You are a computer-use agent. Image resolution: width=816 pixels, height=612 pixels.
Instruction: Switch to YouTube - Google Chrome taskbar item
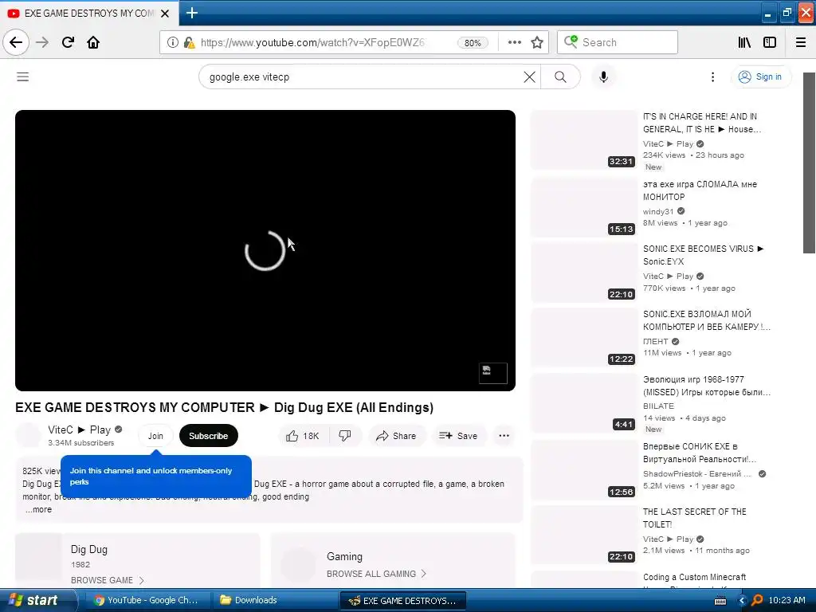(147, 600)
